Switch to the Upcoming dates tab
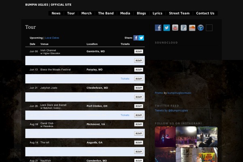The image size is (243, 162). [x=36, y=38]
